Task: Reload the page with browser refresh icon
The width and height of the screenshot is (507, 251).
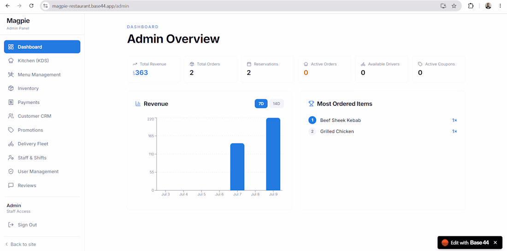Action: point(31,6)
